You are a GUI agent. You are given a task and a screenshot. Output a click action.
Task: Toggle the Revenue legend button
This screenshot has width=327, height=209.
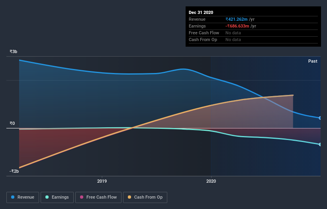(x=23, y=197)
